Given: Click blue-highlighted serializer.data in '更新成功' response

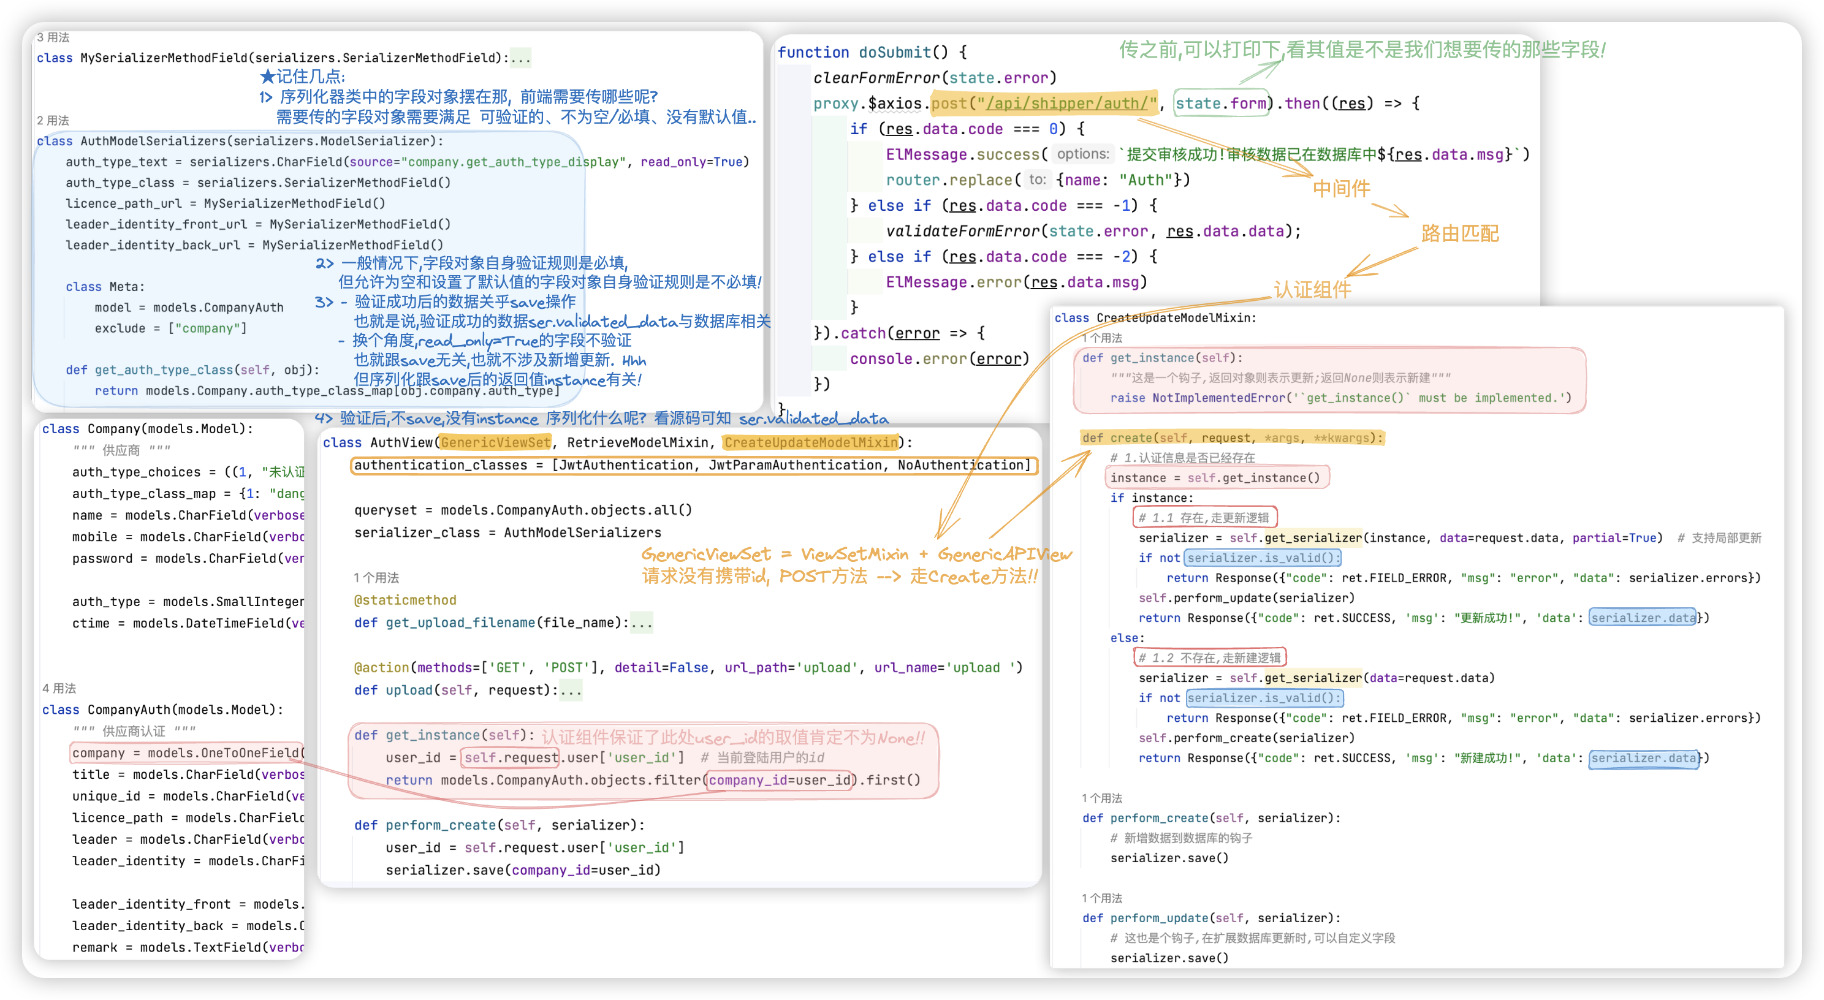Looking at the screenshot, I should 1643,618.
